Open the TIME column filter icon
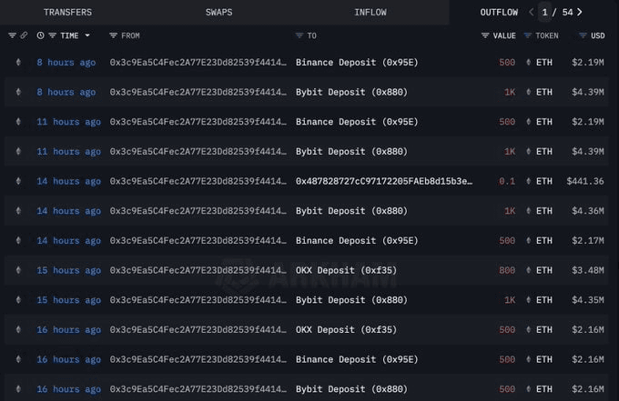This screenshot has width=619, height=401. (x=52, y=35)
